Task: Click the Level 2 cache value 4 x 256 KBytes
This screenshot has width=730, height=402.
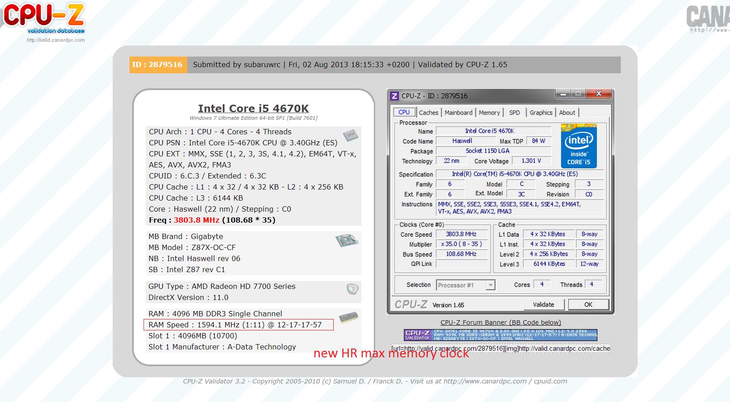Action: tap(549, 254)
